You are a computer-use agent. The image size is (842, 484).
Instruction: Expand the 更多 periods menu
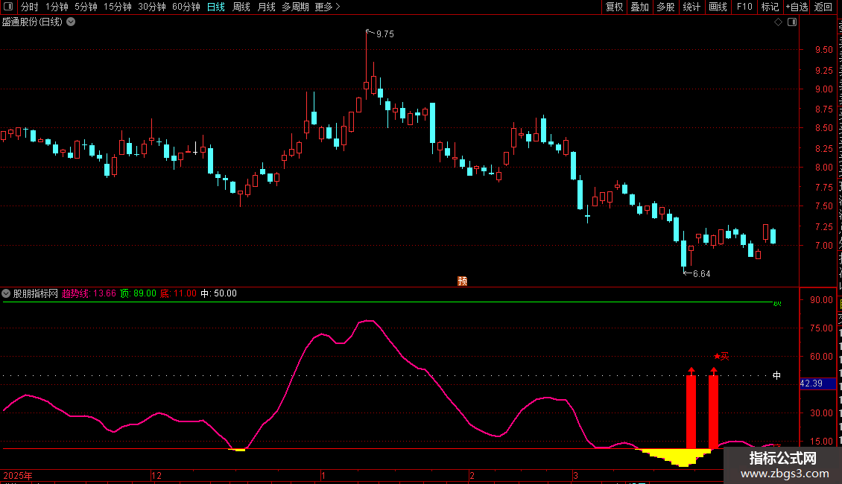327,7
